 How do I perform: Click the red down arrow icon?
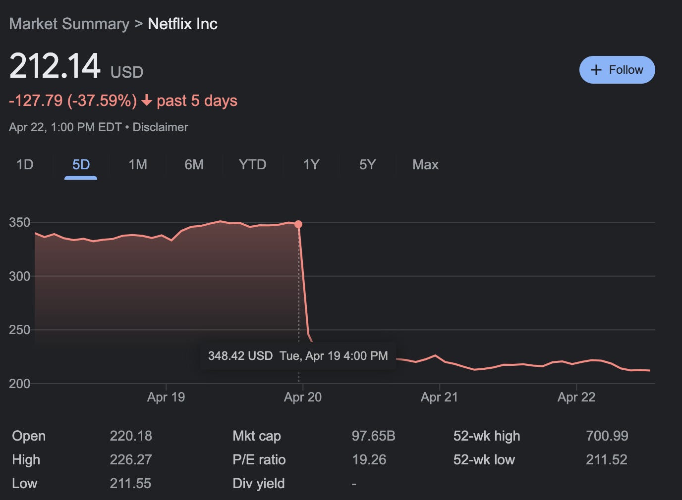coord(146,100)
